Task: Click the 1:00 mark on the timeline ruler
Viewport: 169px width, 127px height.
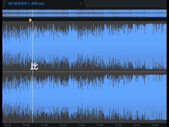Action: pyautogui.click(x=45, y=125)
